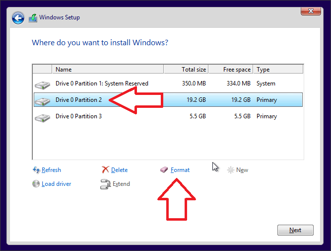Click drive icon for Partition 3
The height and width of the screenshot is (251, 331).
[42, 117]
